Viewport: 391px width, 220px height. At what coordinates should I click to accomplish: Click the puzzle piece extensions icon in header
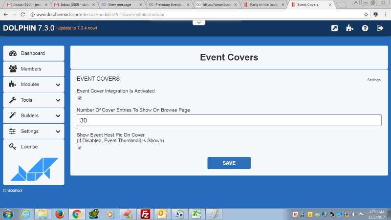point(349,28)
